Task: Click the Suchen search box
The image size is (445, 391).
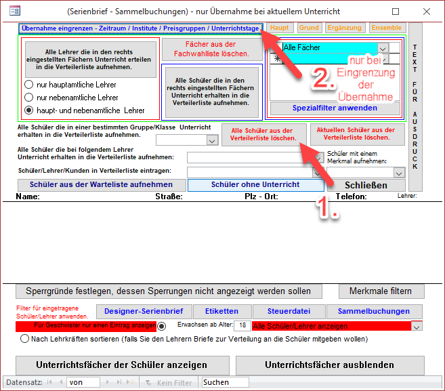Action: [x=225, y=382]
